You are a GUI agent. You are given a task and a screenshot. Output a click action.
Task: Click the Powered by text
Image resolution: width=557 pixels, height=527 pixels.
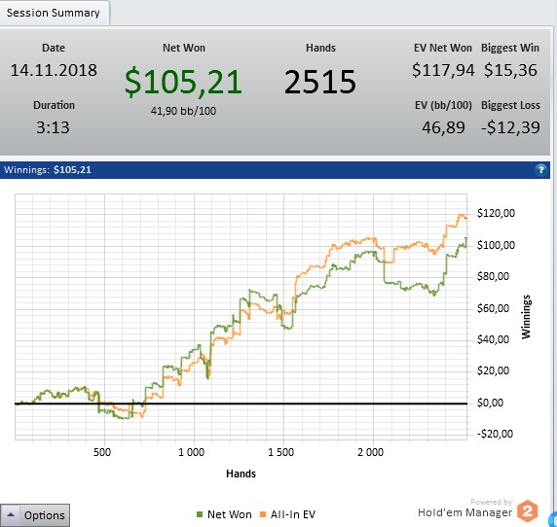coord(492,502)
